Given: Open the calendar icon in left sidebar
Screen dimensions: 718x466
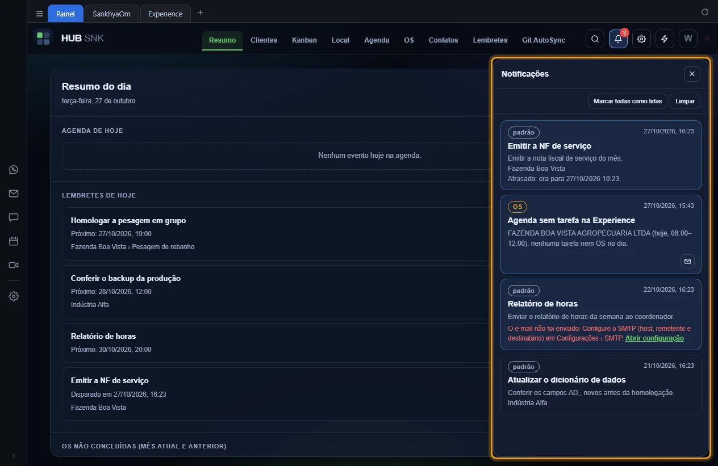Looking at the screenshot, I should click(14, 241).
